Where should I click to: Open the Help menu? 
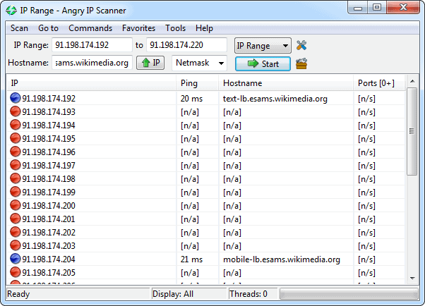coord(204,28)
